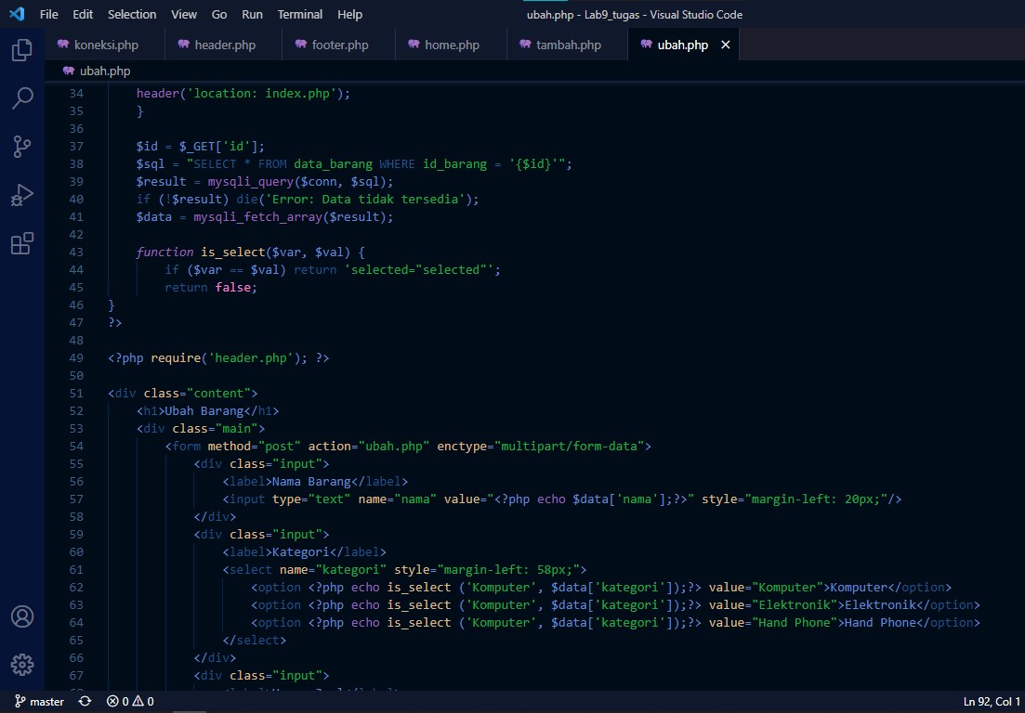Viewport: 1025px width, 713px height.
Task: Click the master branch status item
Action: coord(39,702)
